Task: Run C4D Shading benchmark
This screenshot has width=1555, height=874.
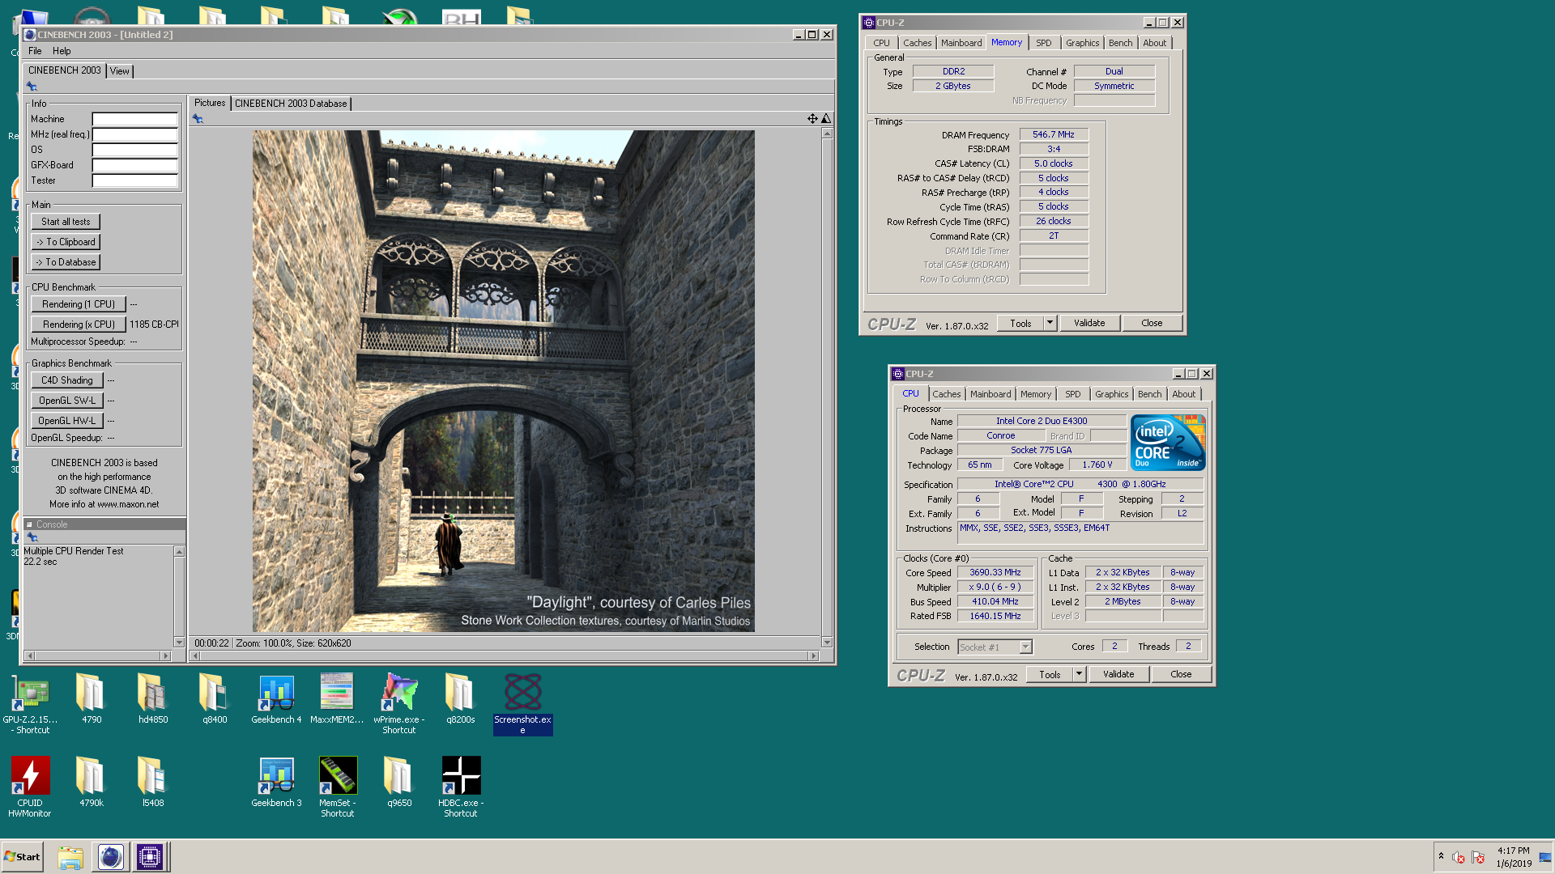Action: tap(67, 380)
